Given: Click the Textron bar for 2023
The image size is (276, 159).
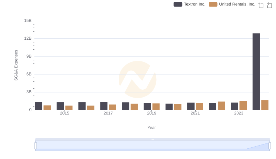Looking at the screenshot, I should [x=234, y=106].
